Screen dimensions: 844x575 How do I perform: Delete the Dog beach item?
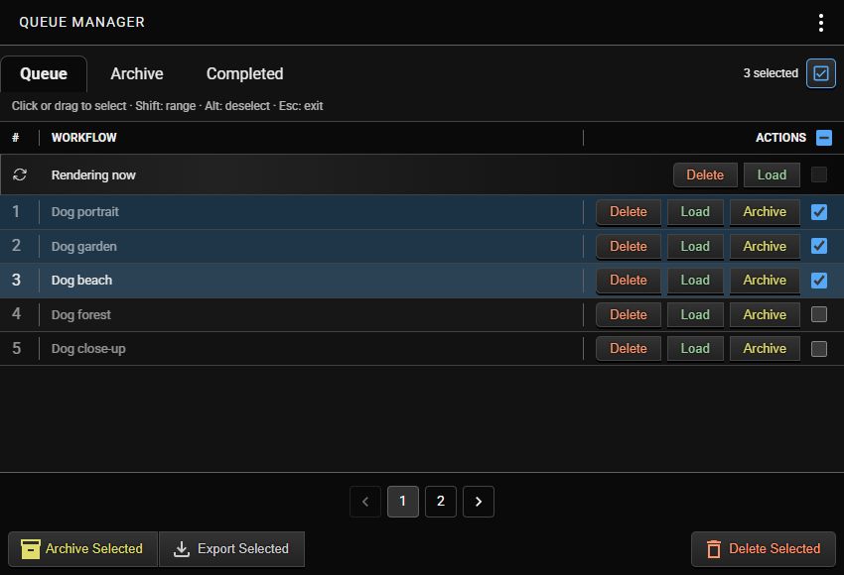pyautogui.click(x=629, y=281)
